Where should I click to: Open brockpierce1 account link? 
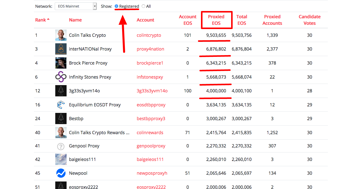(150, 63)
